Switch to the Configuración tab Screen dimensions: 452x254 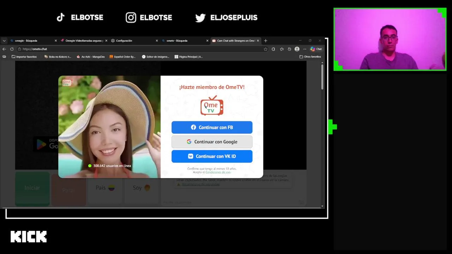point(133,41)
